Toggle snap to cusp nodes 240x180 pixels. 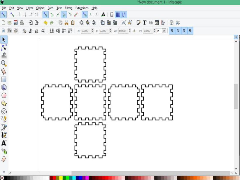(x=64, y=15)
